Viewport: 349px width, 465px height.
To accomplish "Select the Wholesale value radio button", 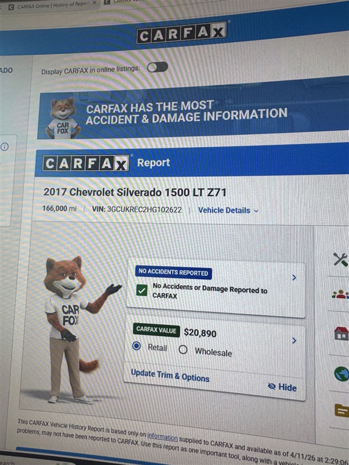I will [183, 349].
